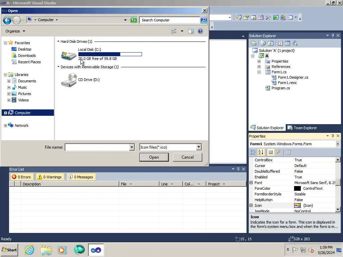
Task: Collapse the Favorites tree node
Action: click(x=5, y=43)
